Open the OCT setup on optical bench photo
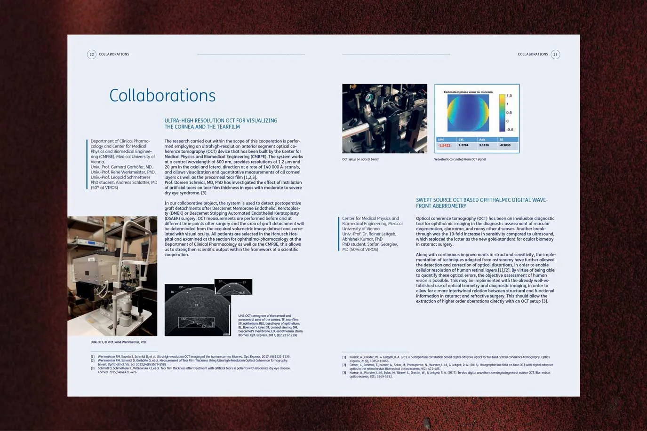Screen dimensions: 647x431 [384, 118]
